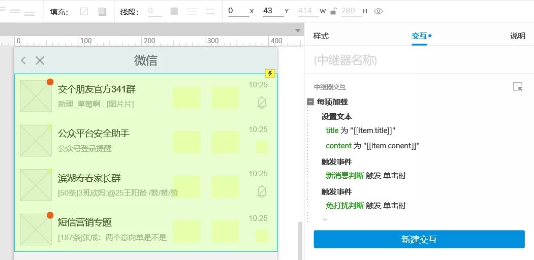Select the title 为 [[Item.title]] line
Screen dimensions: 534x260
[x=361, y=131]
